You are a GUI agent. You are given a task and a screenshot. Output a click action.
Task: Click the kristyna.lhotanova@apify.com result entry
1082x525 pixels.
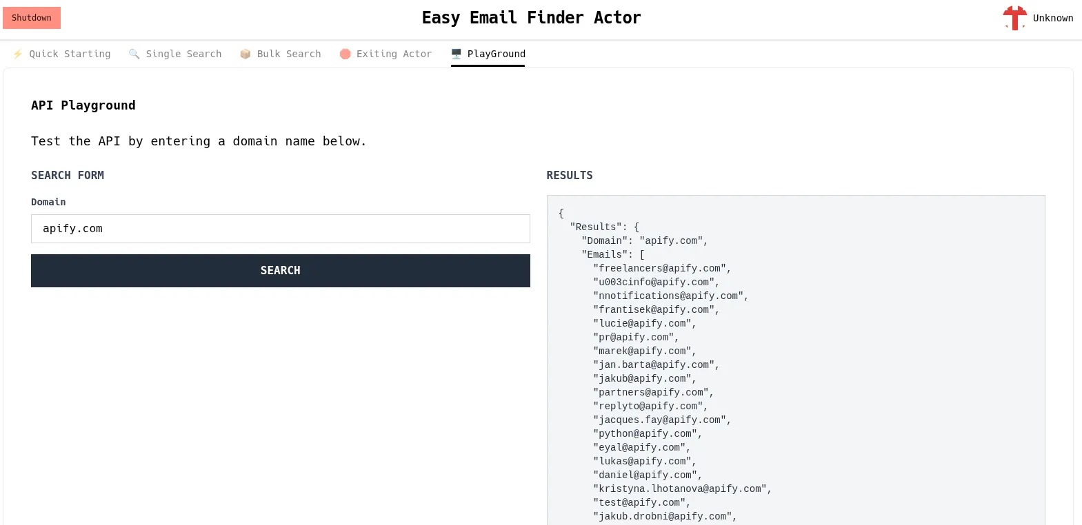click(x=681, y=489)
